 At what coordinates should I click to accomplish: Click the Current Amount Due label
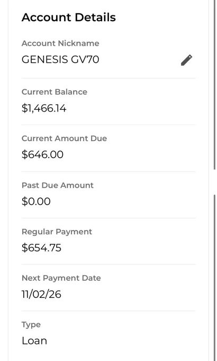click(x=64, y=139)
